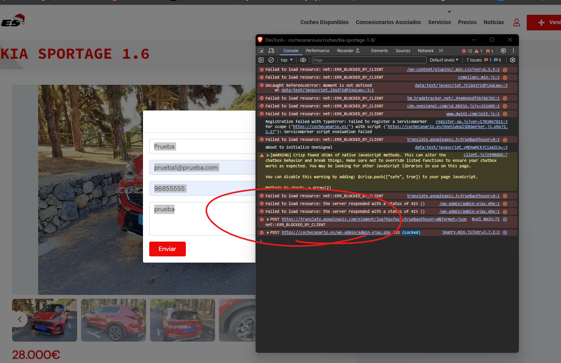Screen dimensions: 561x363
Task: Show the console sidebar
Action: tap(261, 60)
